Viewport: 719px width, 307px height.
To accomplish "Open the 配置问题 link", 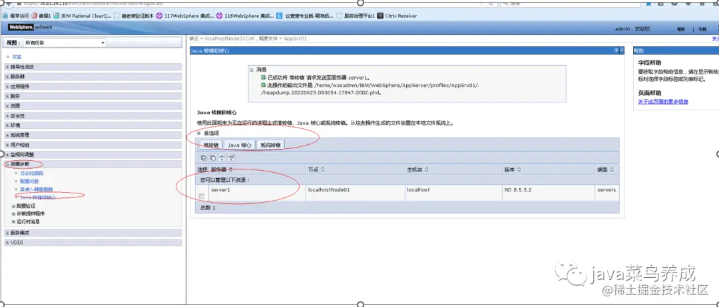I will pos(29,181).
